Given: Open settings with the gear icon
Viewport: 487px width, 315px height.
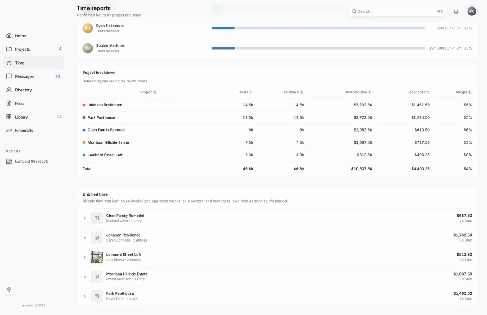Looking at the screenshot, I should tap(9, 290).
